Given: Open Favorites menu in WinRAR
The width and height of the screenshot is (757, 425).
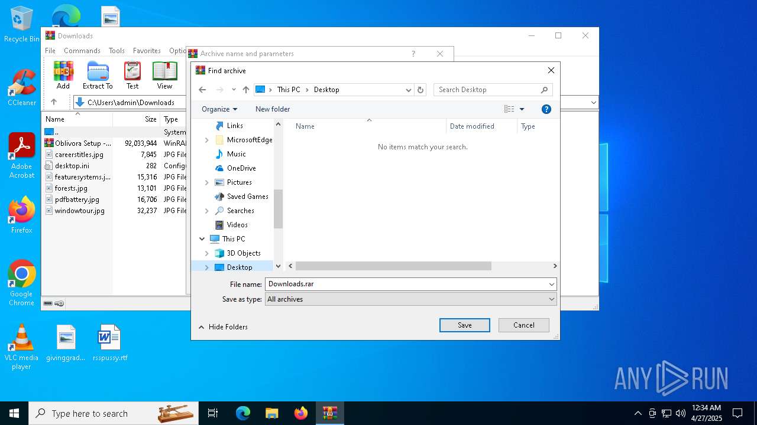Looking at the screenshot, I should 147,51.
